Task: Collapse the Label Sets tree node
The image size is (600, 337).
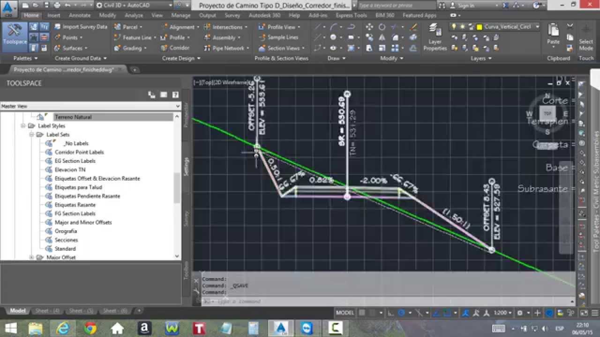Action: [x=32, y=135]
